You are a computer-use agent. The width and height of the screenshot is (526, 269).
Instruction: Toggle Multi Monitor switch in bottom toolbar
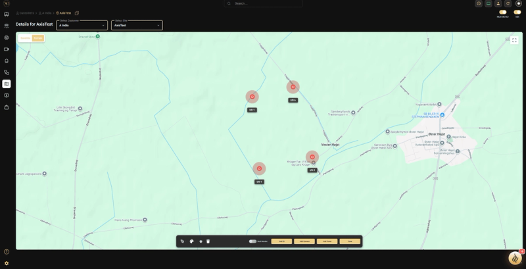[252, 241]
